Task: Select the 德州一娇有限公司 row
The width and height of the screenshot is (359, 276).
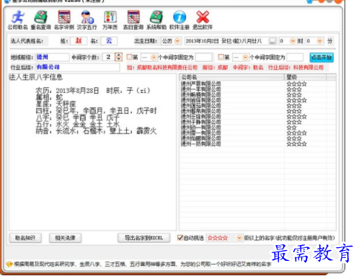Action: click(257, 144)
